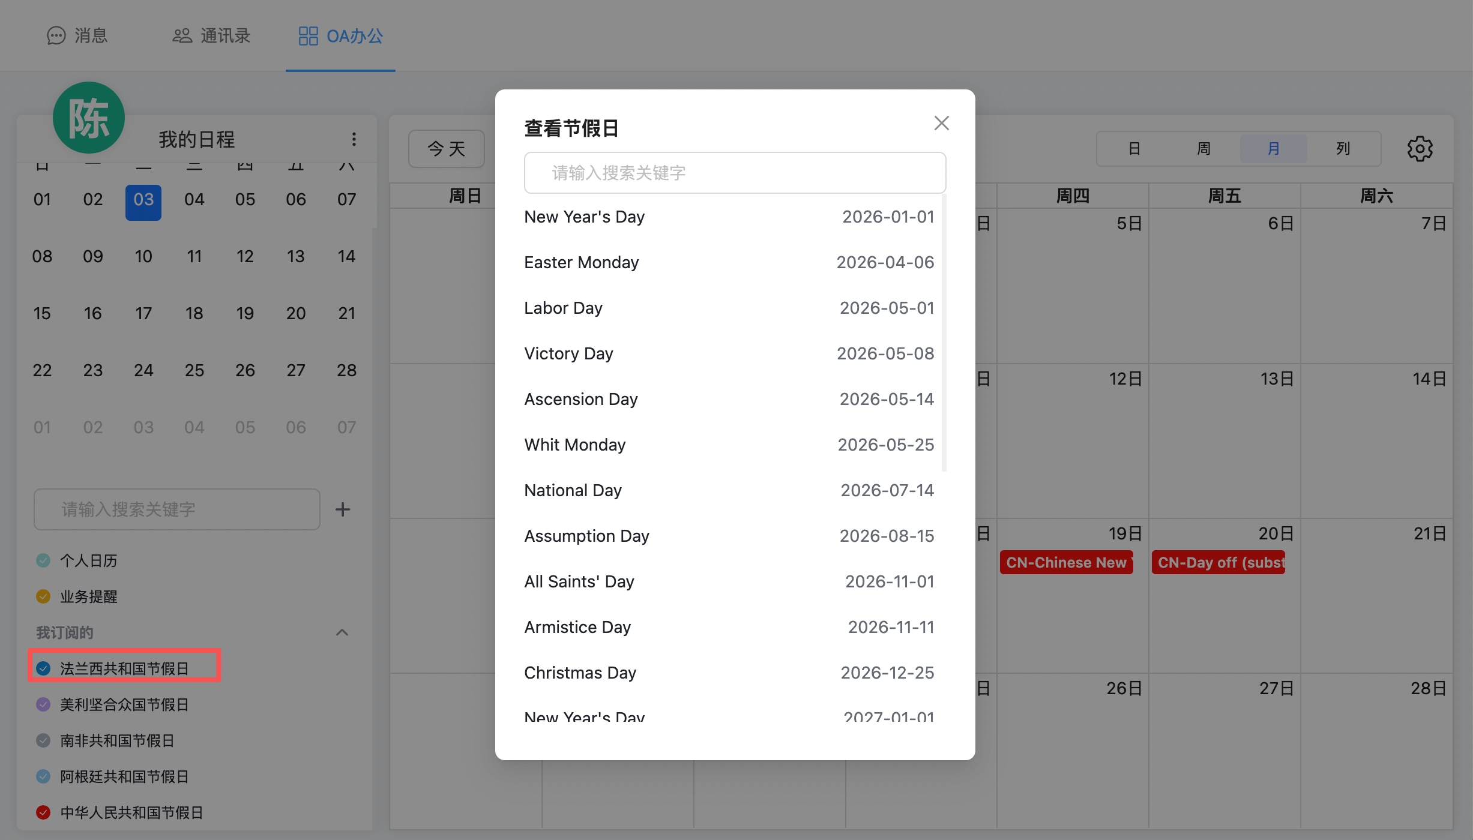Toggle the 个人日历 calendar checkbox
The image size is (1473, 840).
point(43,560)
